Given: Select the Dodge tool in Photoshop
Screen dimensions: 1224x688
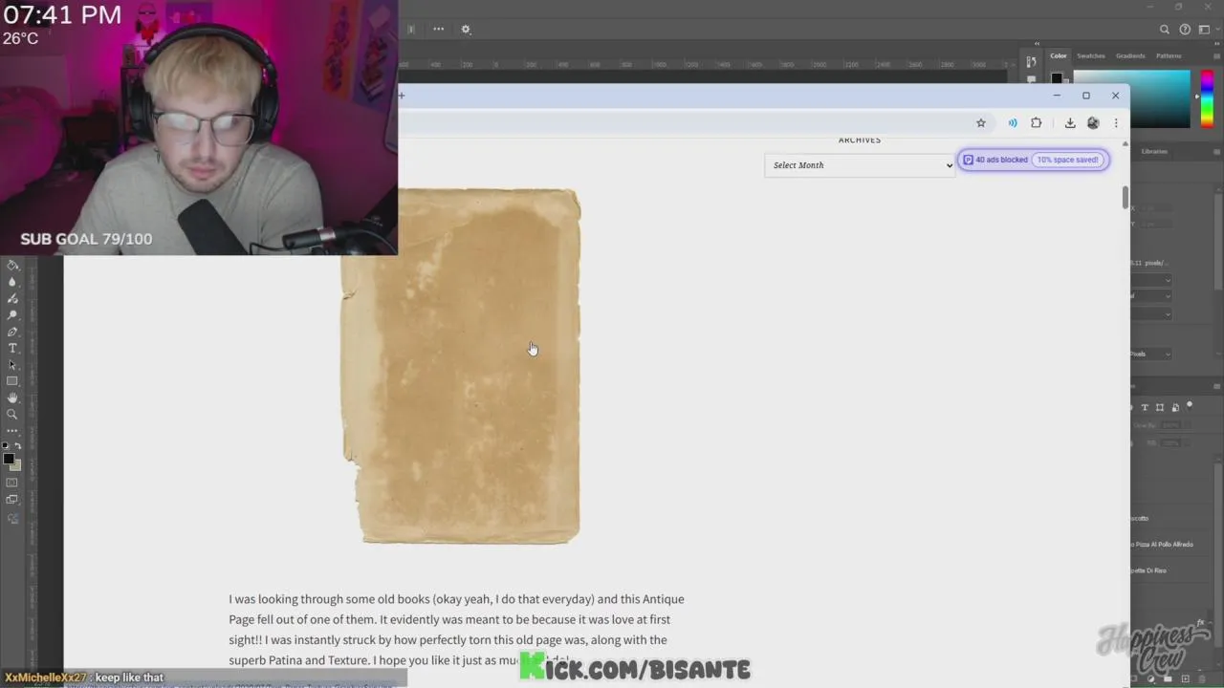Looking at the screenshot, I should point(12,314).
